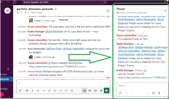Attach a file in main composer

[101, 91]
